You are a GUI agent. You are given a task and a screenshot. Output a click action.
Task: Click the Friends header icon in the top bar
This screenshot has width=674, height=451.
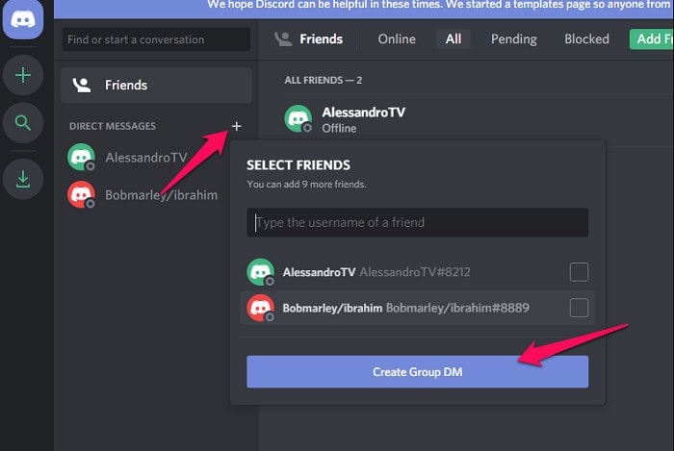[x=283, y=39]
